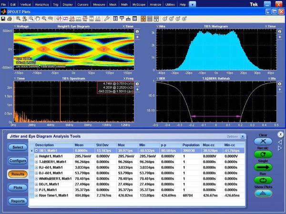Click the print icon in plots toolbar
Screen dimensions: 286x214
tap(10, 19)
